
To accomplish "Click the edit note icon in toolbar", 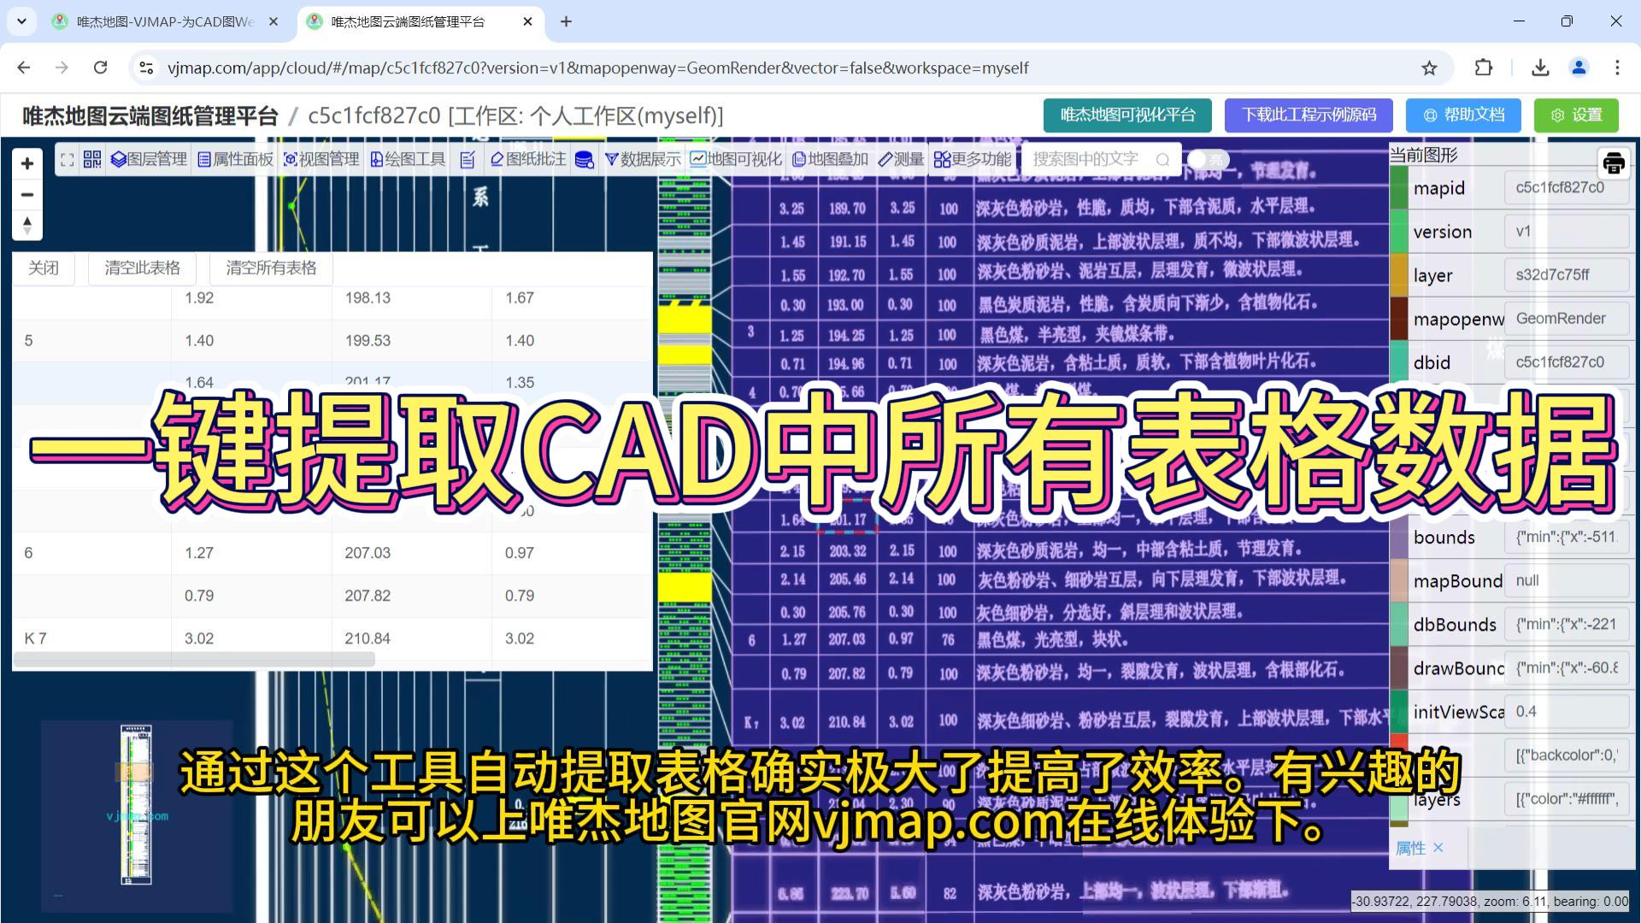I will point(468,160).
